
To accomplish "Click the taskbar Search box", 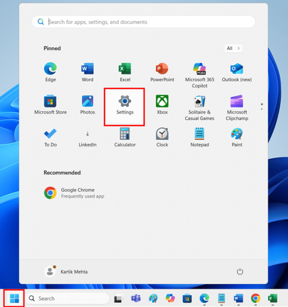I will (67, 298).
